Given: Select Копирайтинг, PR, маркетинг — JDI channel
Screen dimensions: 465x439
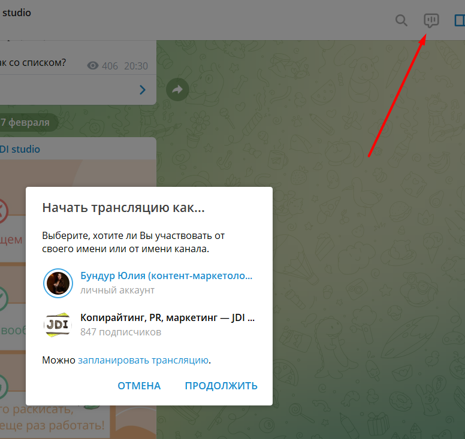Looking at the screenshot, I should click(x=167, y=318).
